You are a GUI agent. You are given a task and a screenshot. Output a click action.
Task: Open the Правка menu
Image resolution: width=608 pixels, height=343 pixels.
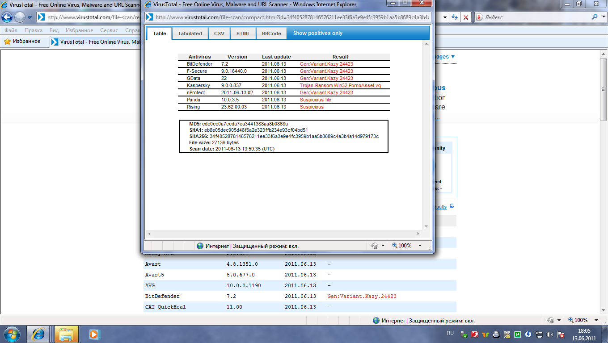click(34, 30)
